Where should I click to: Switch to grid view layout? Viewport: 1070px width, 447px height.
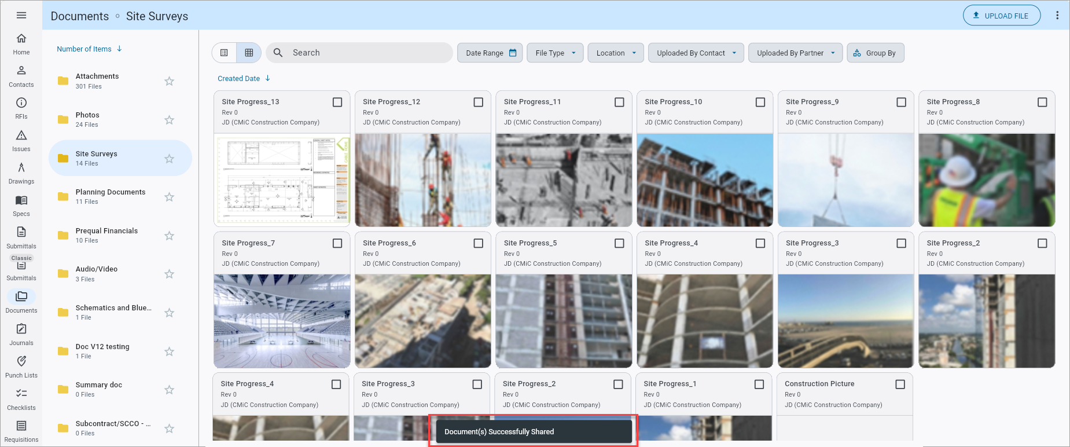click(x=249, y=53)
